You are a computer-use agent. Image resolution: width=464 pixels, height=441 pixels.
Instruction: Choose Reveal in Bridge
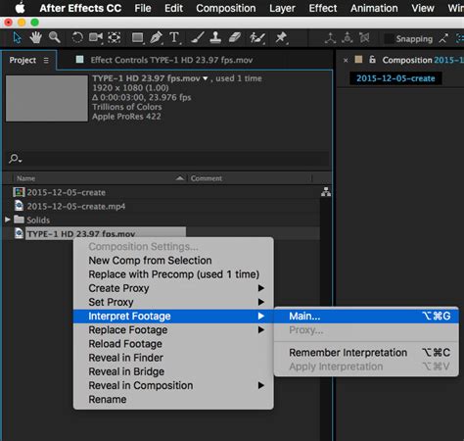point(173,371)
